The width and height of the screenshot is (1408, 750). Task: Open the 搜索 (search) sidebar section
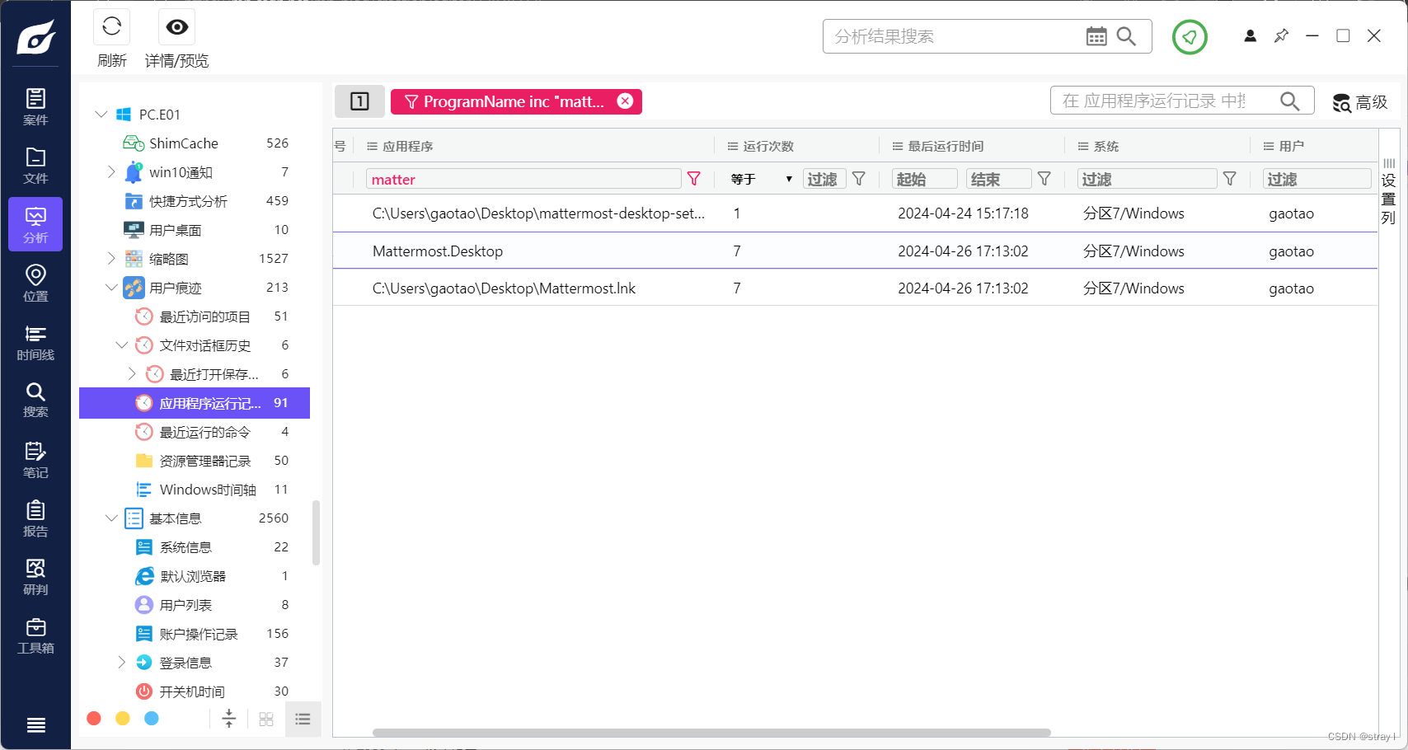[35, 400]
